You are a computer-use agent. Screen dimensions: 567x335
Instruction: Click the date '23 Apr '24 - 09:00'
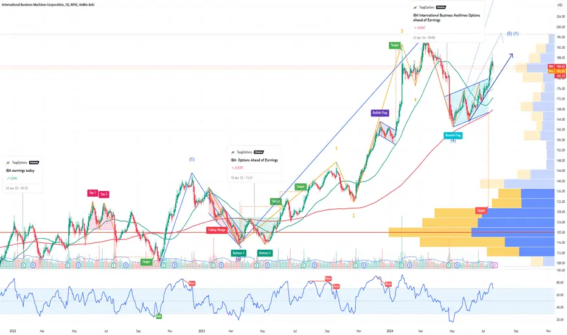coord(424,38)
